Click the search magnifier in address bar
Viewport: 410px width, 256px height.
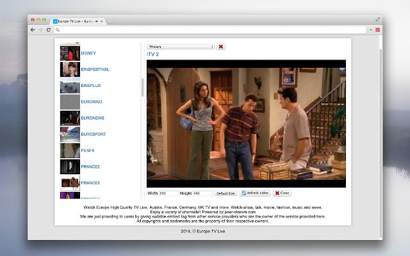coord(58,30)
